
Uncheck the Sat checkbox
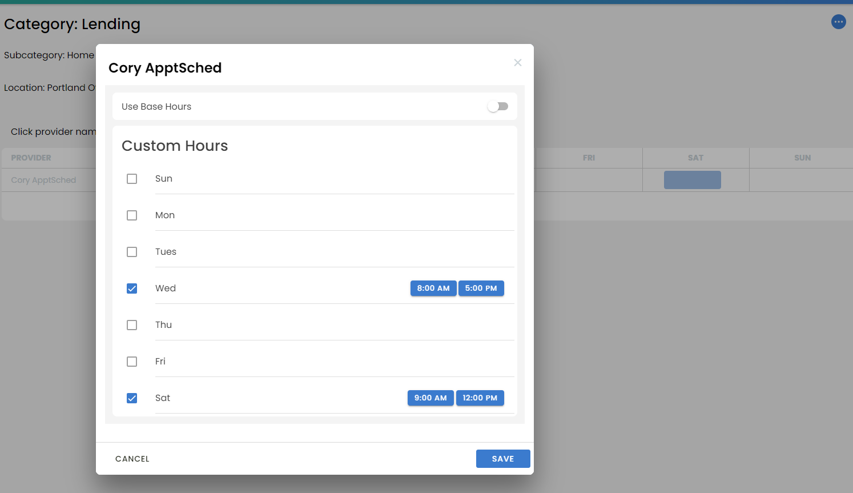pos(132,398)
